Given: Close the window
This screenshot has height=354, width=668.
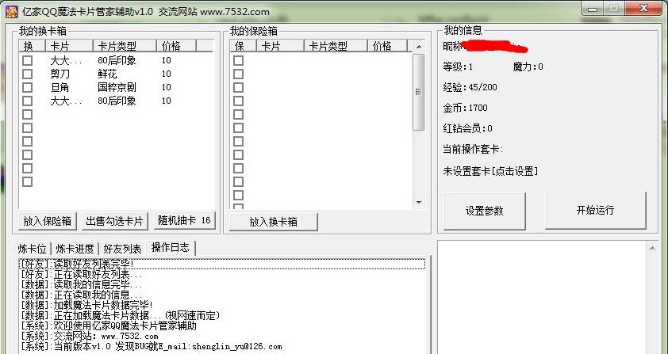Looking at the screenshot, I should click(644, 9).
